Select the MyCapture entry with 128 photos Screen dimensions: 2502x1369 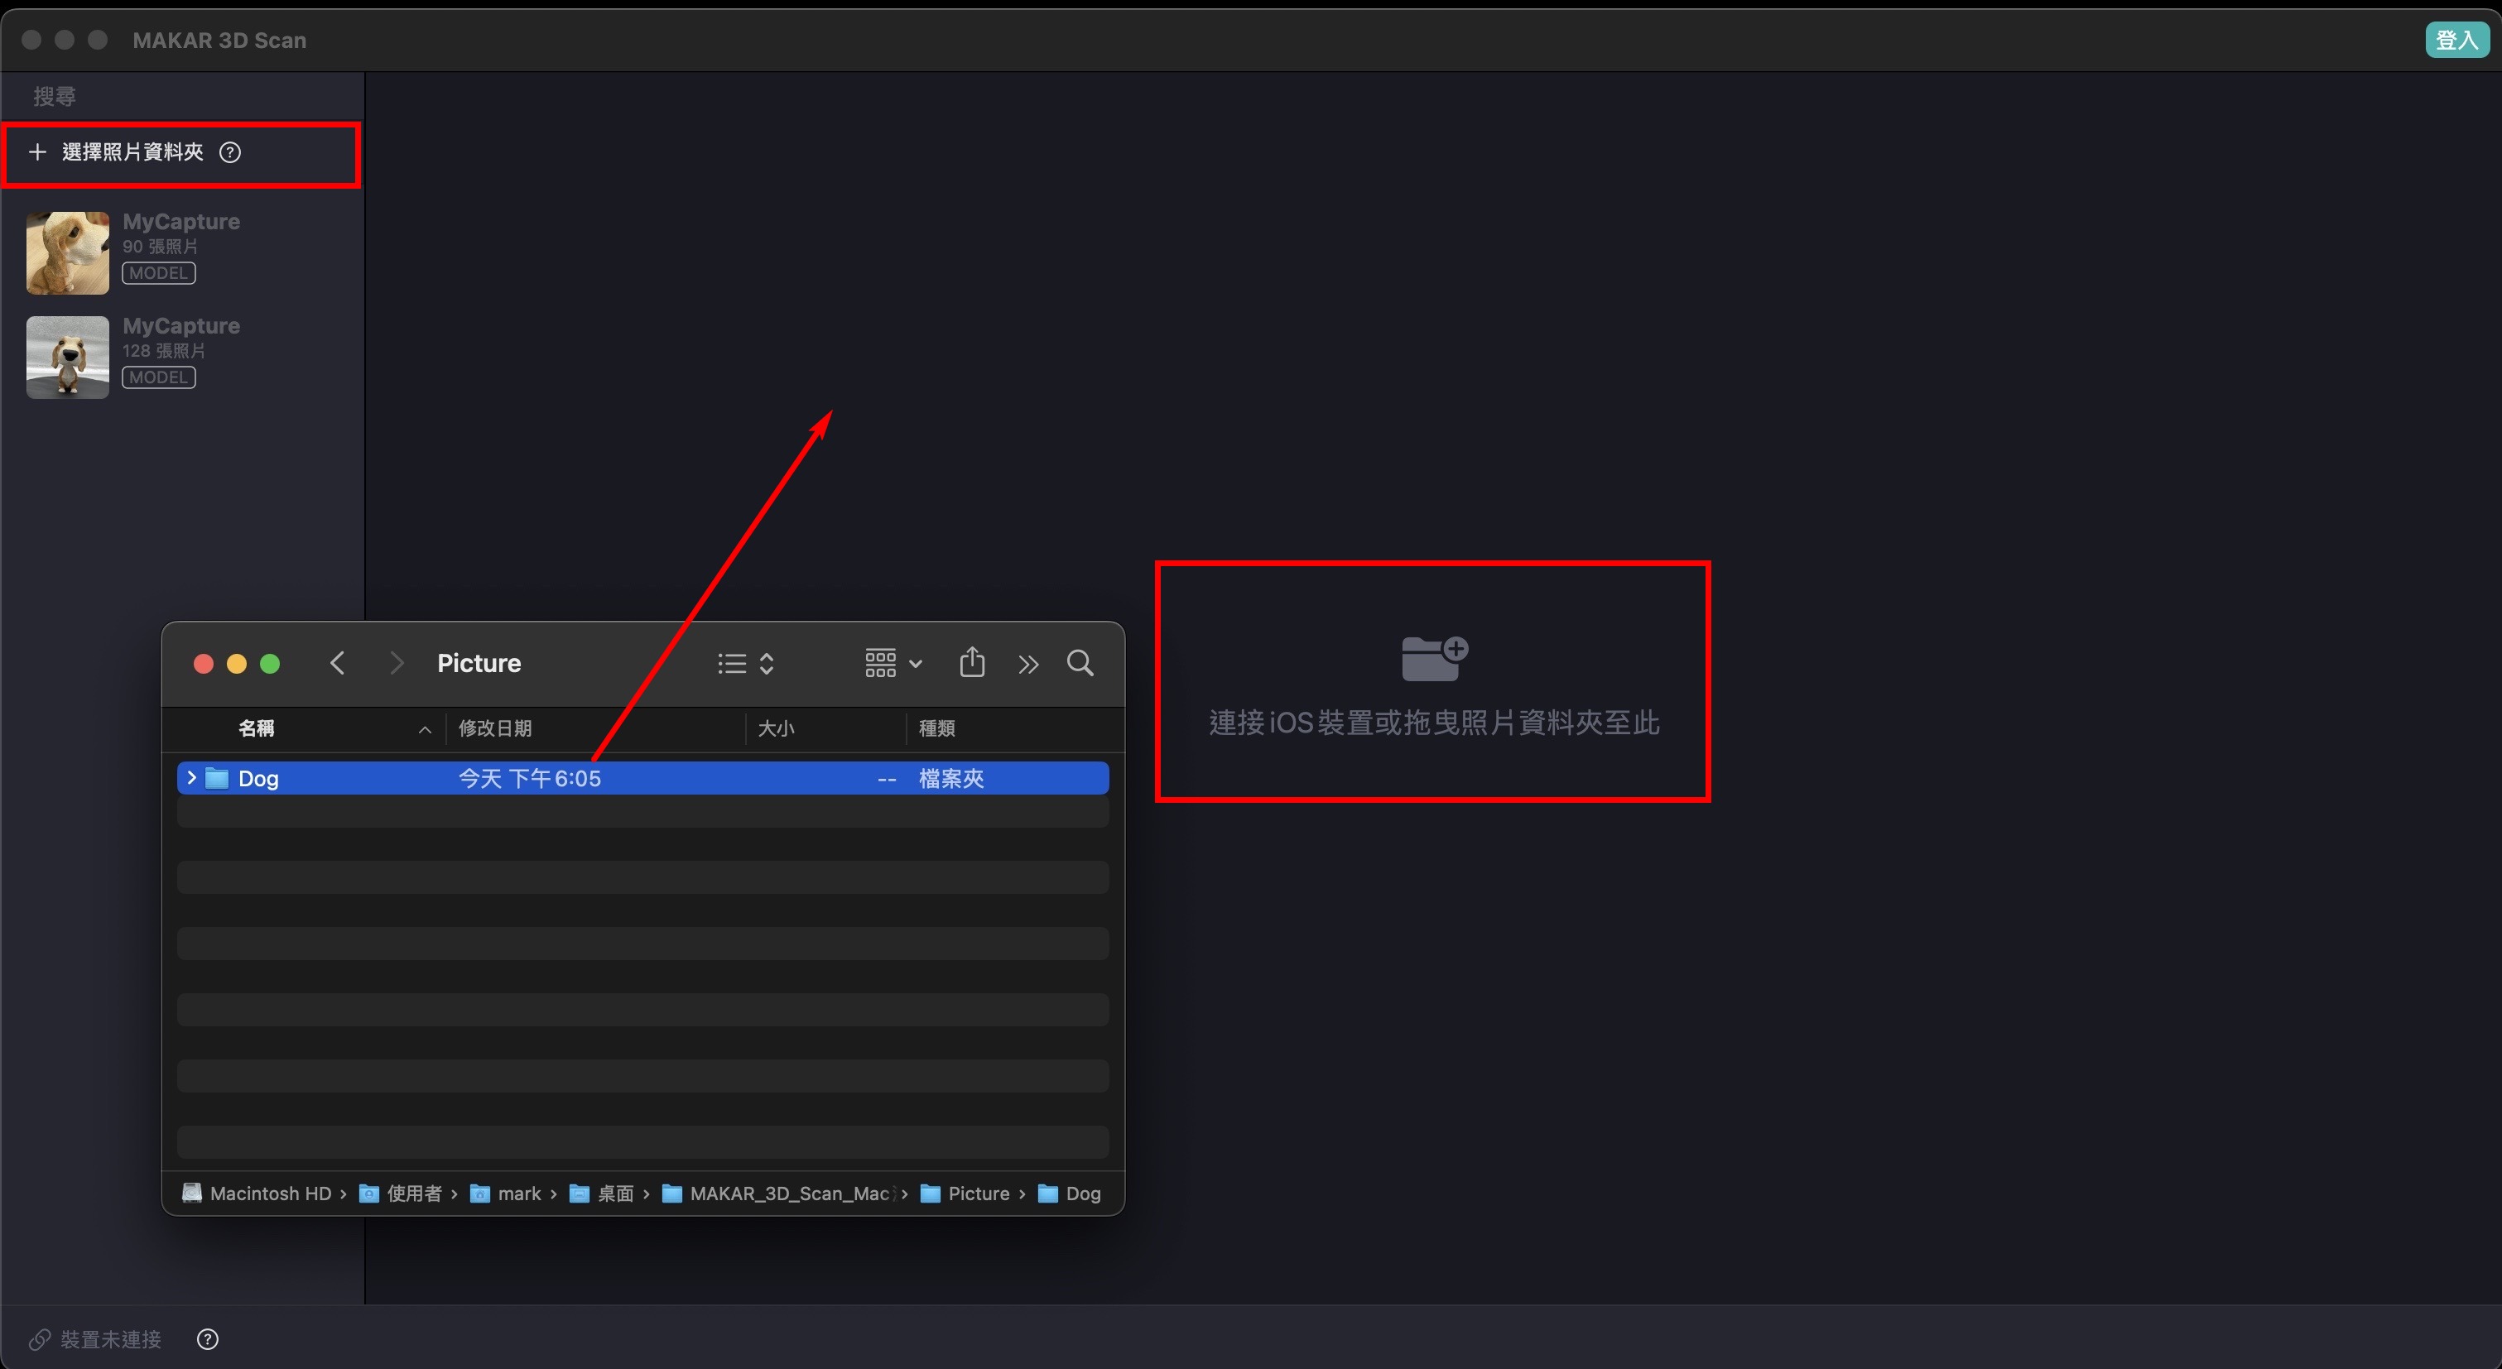180,349
